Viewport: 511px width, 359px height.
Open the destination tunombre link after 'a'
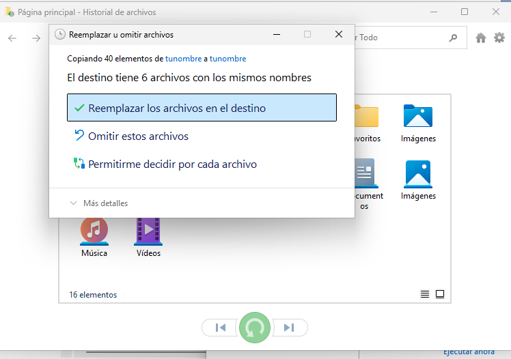click(x=227, y=59)
